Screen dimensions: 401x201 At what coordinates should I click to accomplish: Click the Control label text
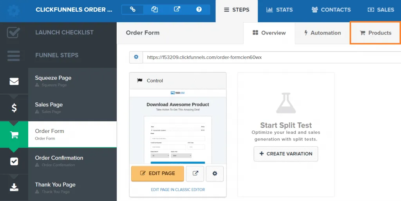155,81
